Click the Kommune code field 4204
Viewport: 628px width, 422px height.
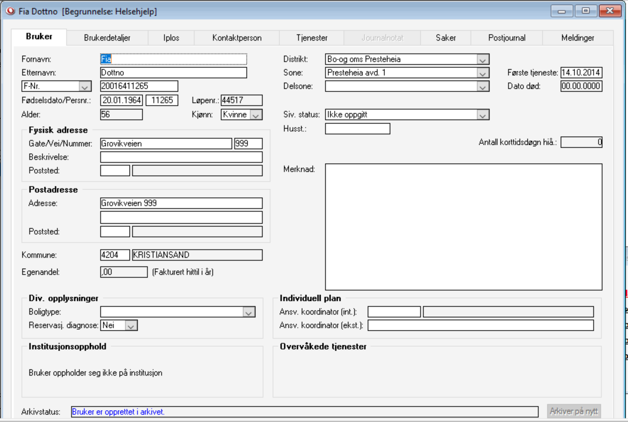click(x=115, y=255)
